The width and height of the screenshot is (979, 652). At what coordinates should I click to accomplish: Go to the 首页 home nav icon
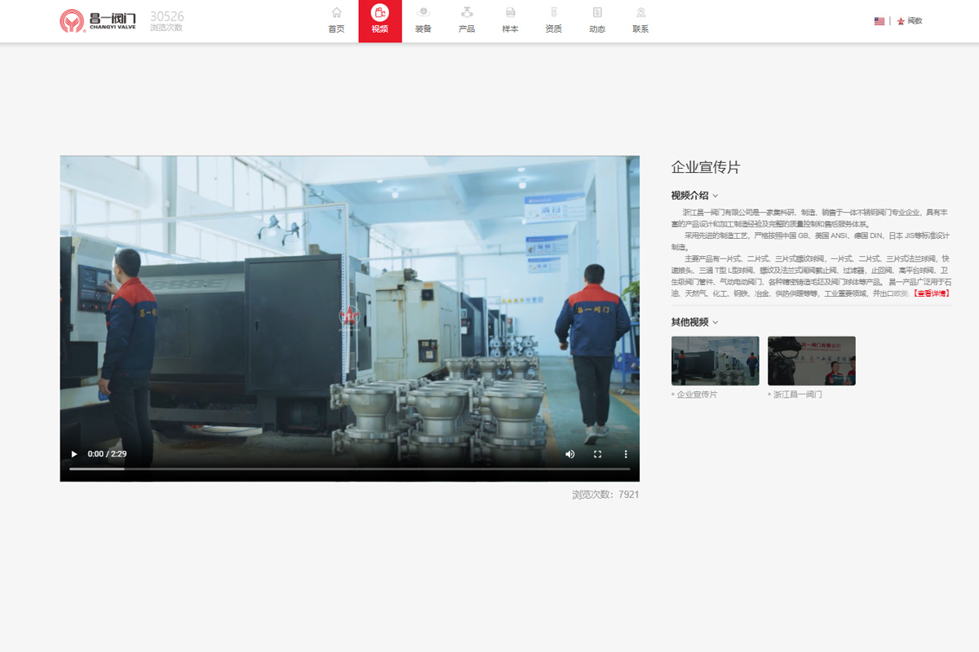pos(336,13)
